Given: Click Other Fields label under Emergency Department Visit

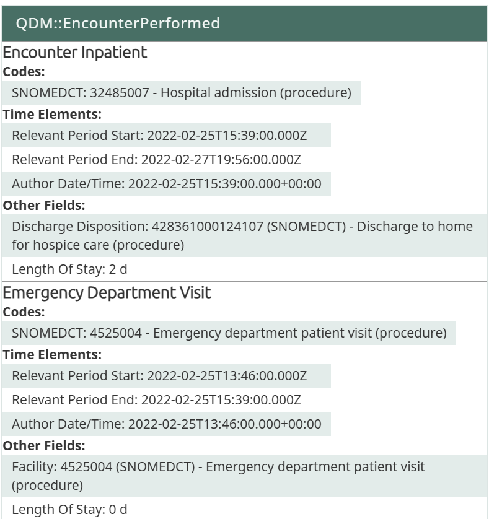Looking at the screenshot, I should tap(43, 445).
